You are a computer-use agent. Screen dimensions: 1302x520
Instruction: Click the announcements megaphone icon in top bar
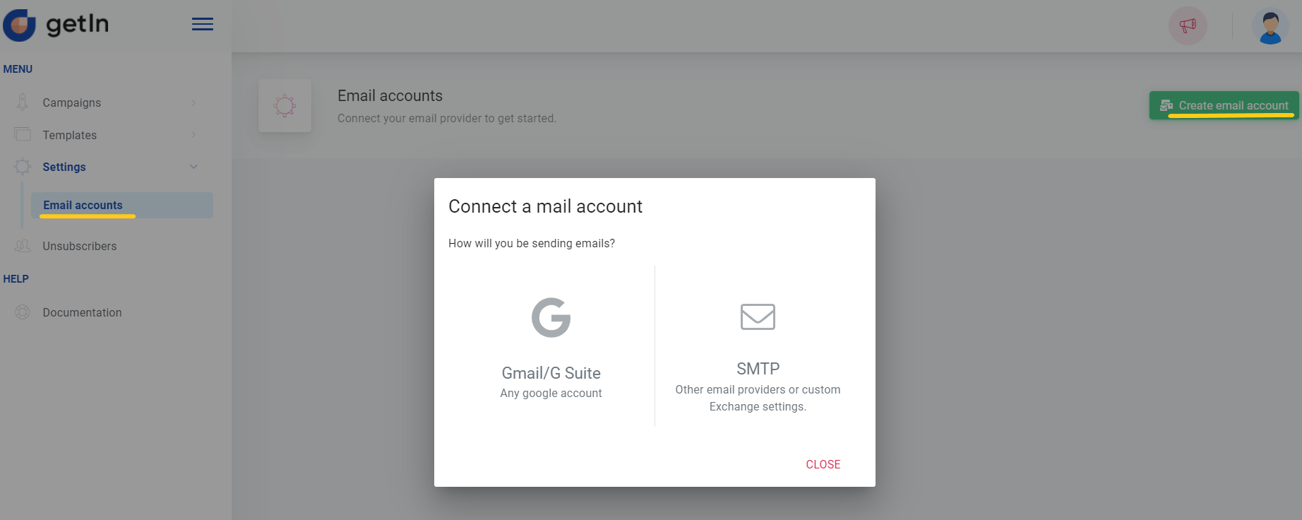1186,25
